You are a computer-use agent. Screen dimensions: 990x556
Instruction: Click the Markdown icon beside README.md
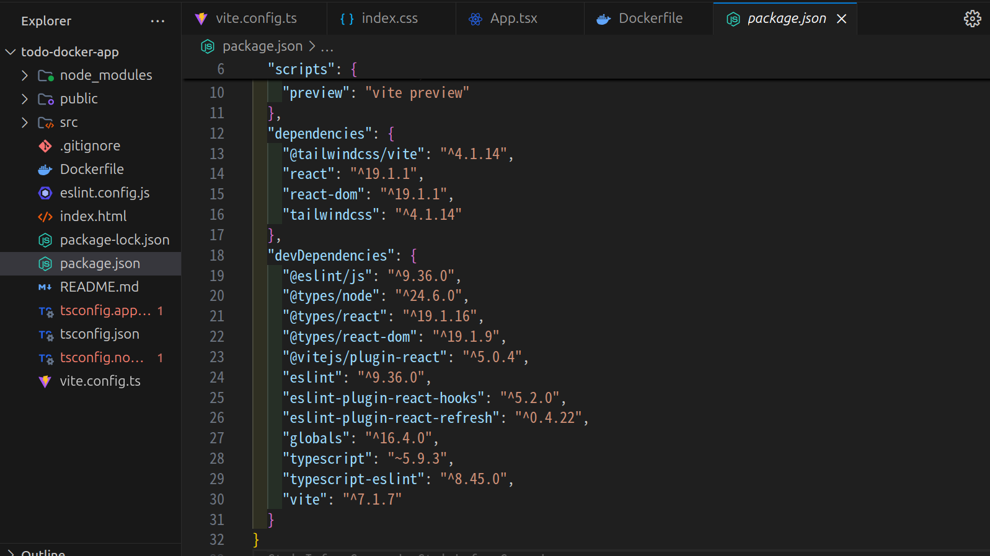point(45,287)
